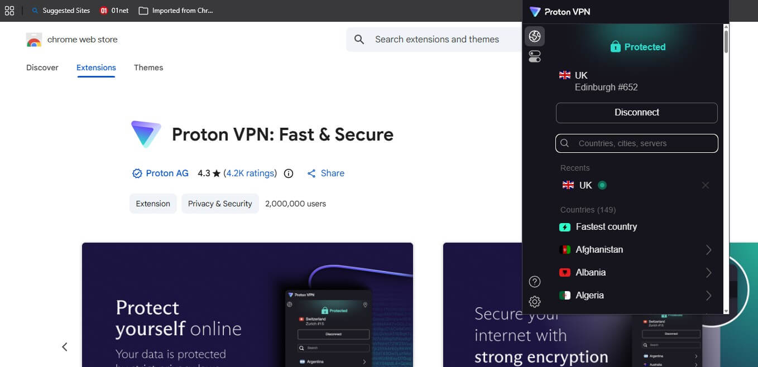Click the Edinburgh #652 server text
Screen dimensions: 758x367
pos(606,88)
